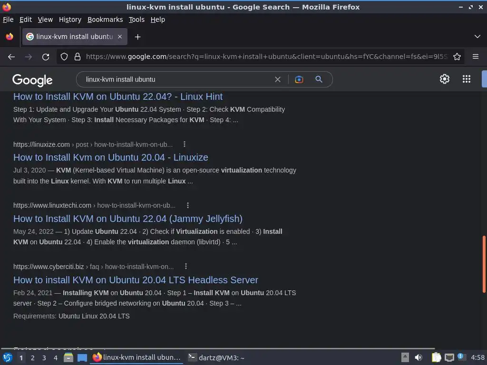Image resolution: width=487 pixels, height=365 pixels.
Task: Clear the Google search box text
Action: click(x=278, y=79)
